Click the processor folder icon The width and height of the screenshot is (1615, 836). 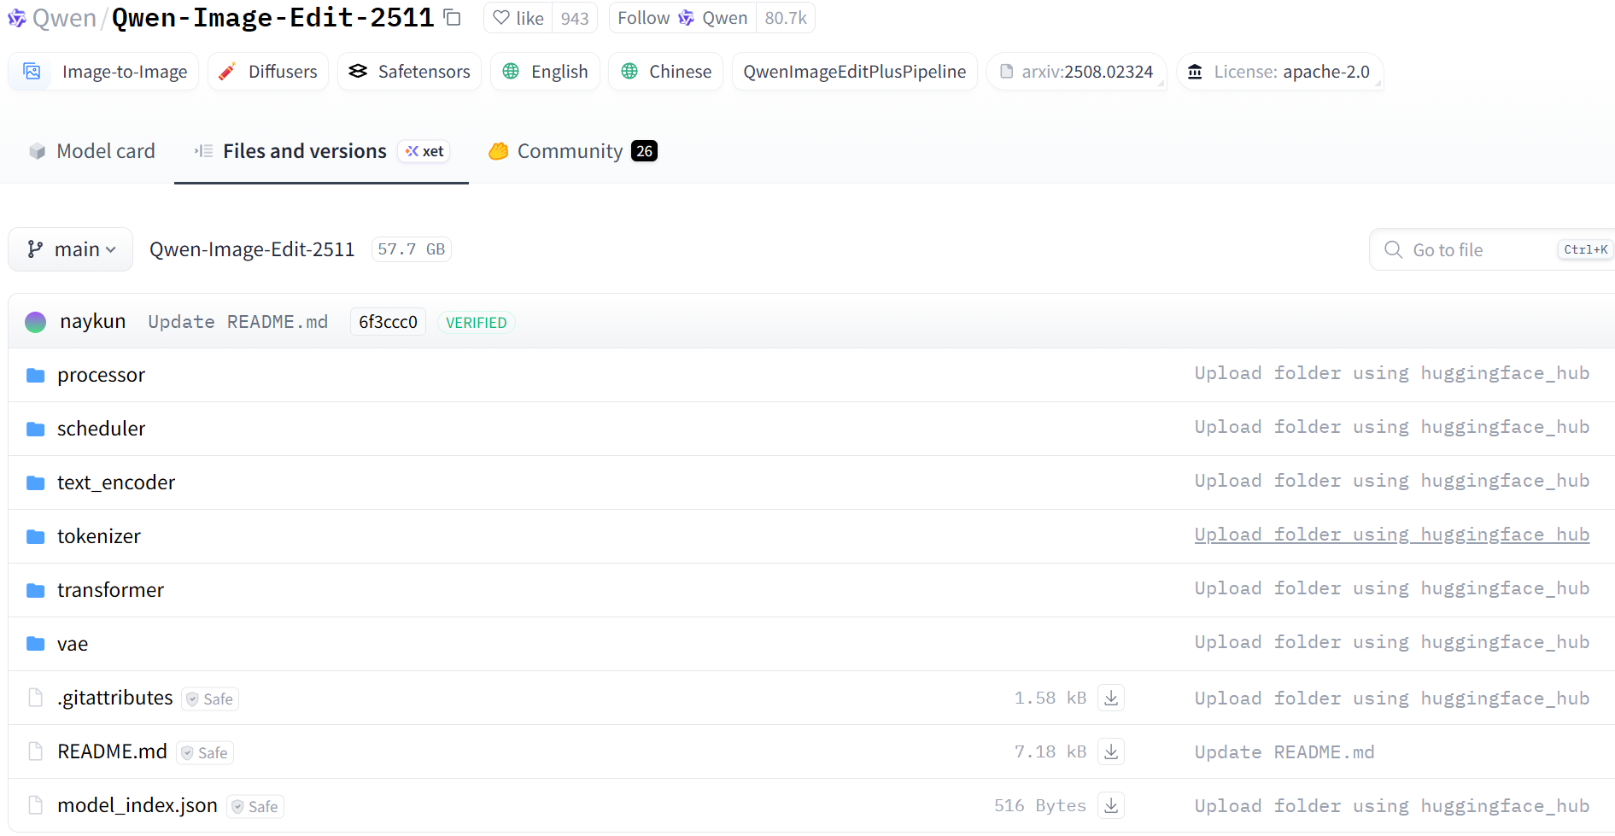35,375
